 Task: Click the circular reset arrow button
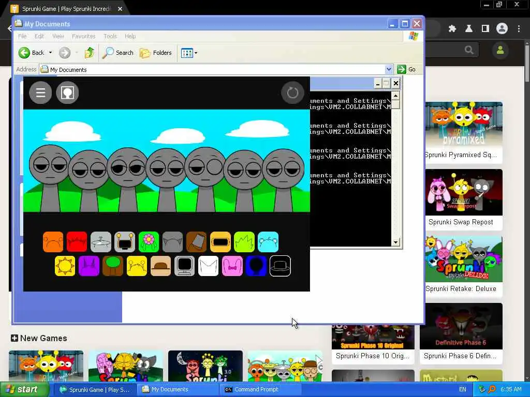pyautogui.click(x=292, y=93)
